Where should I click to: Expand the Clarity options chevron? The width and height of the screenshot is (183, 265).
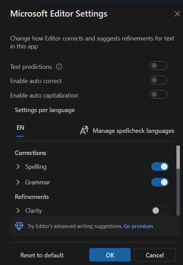click(x=18, y=211)
